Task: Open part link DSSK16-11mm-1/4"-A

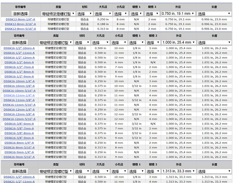Action: click(x=19, y=95)
